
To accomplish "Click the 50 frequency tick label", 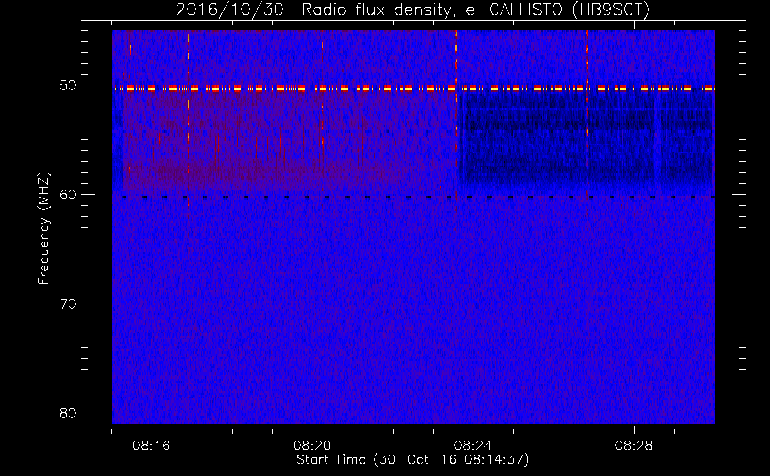I will pyautogui.click(x=68, y=86).
